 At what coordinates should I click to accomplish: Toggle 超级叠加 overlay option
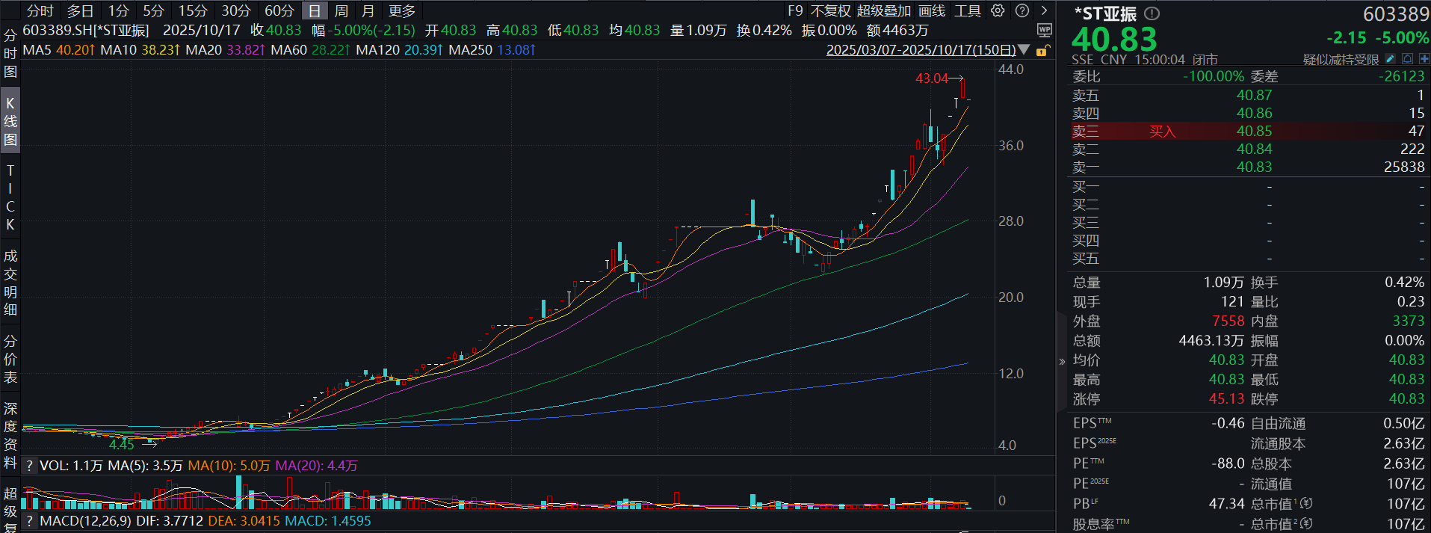tap(884, 10)
